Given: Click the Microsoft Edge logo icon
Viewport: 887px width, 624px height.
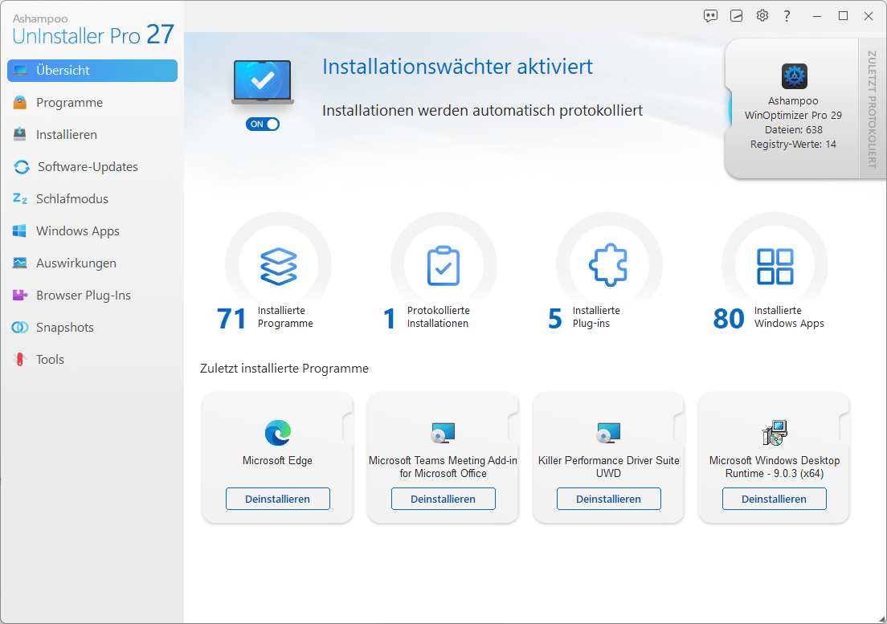Looking at the screenshot, I should pyautogui.click(x=278, y=433).
